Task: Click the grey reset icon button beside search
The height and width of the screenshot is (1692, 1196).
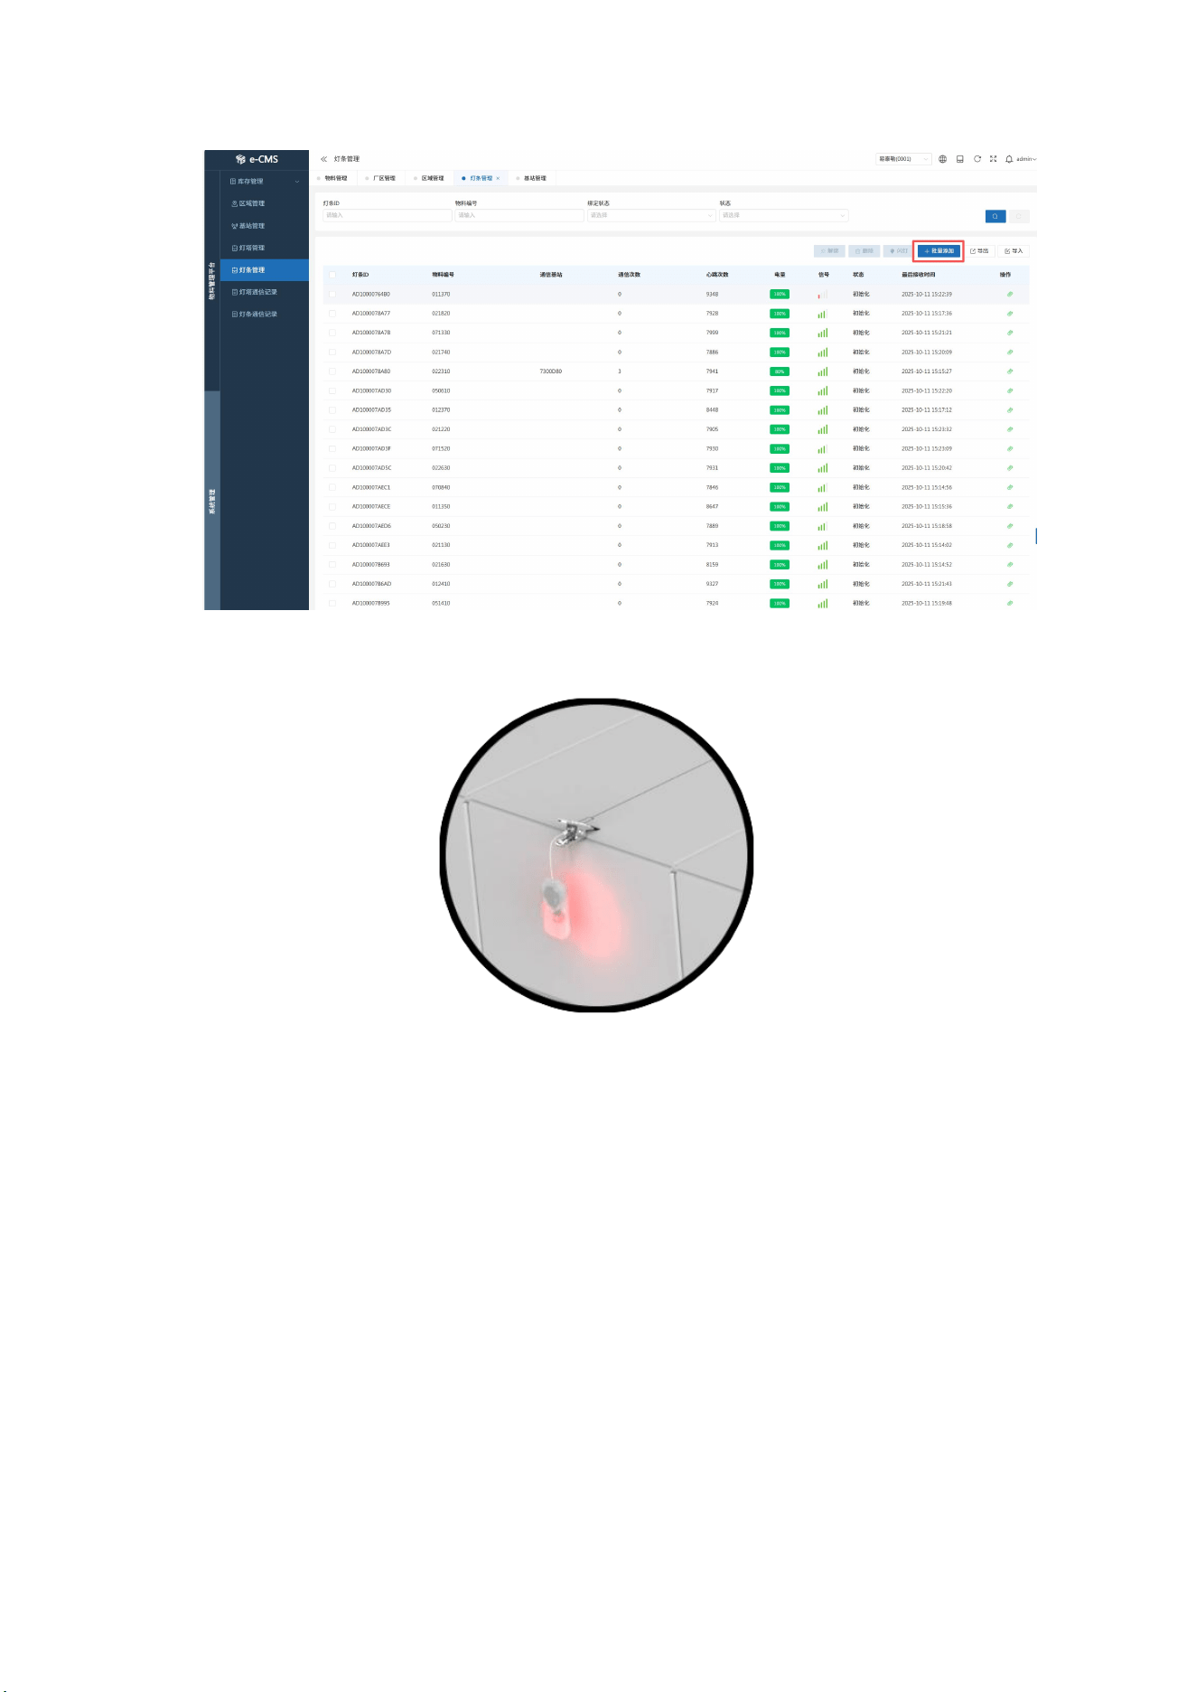Action: (1019, 216)
